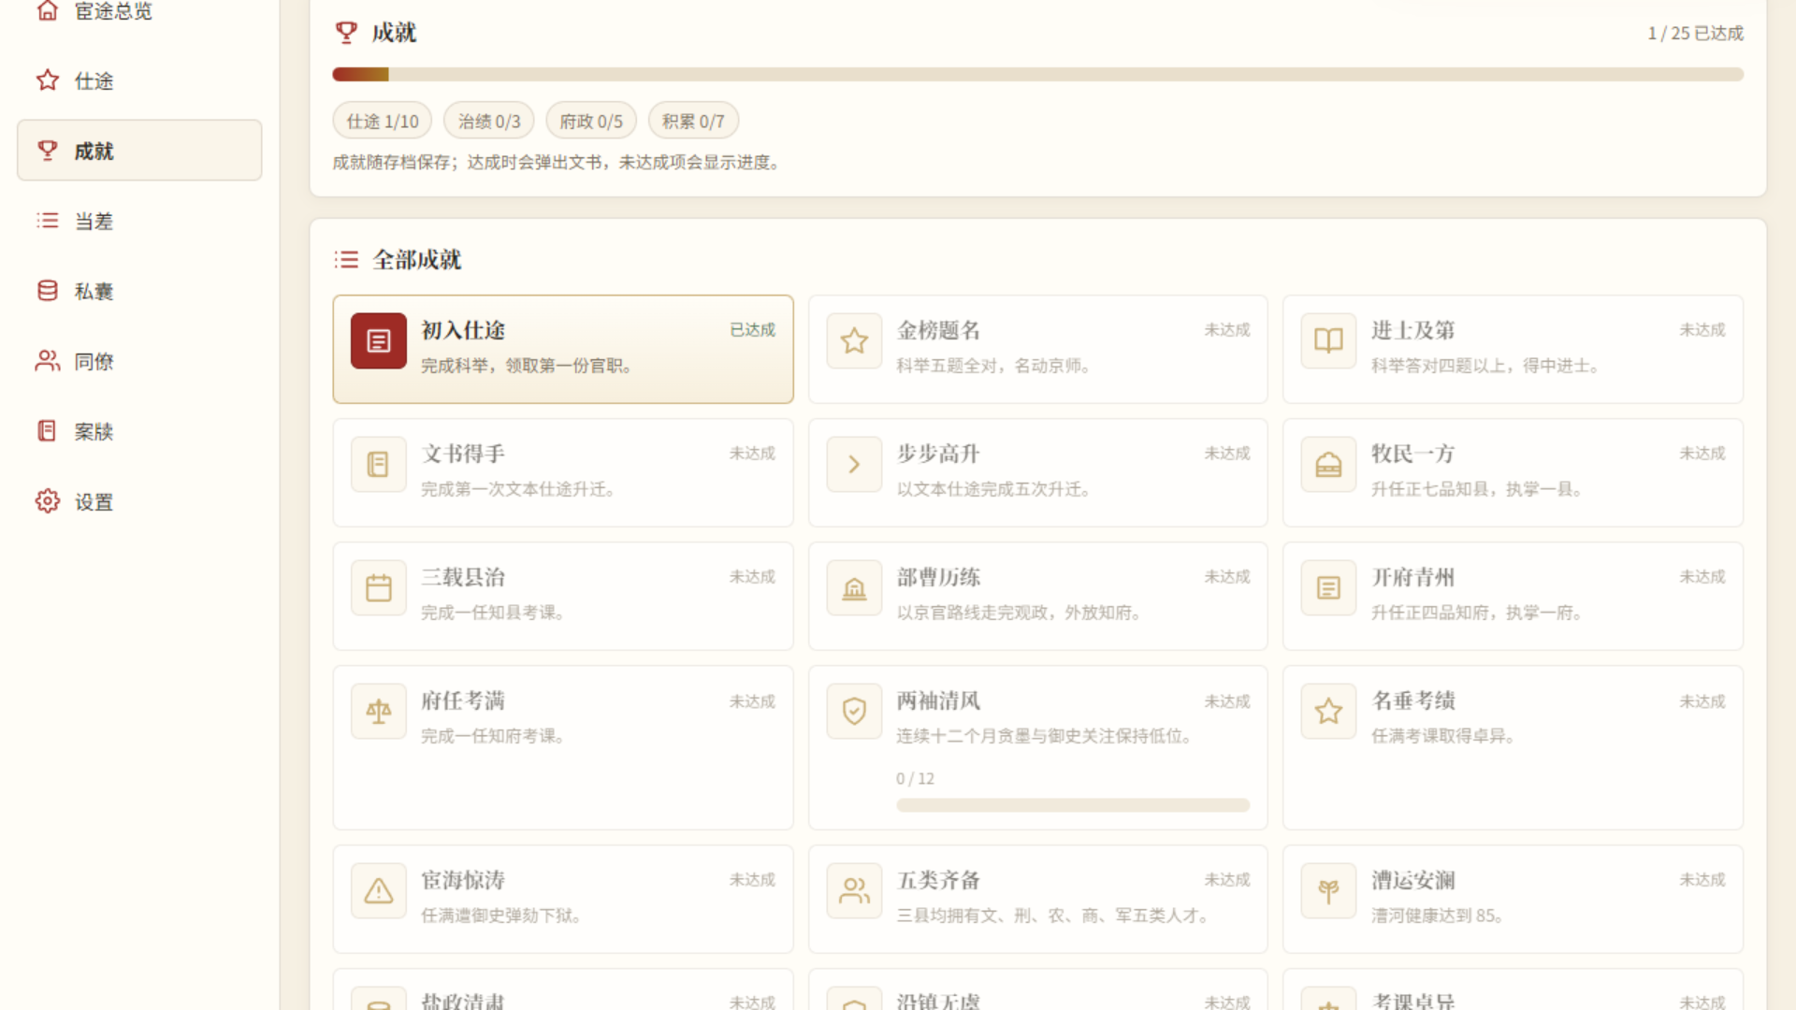
Task: Open the 案牍 sidebar page
Action: coord(139,431)
